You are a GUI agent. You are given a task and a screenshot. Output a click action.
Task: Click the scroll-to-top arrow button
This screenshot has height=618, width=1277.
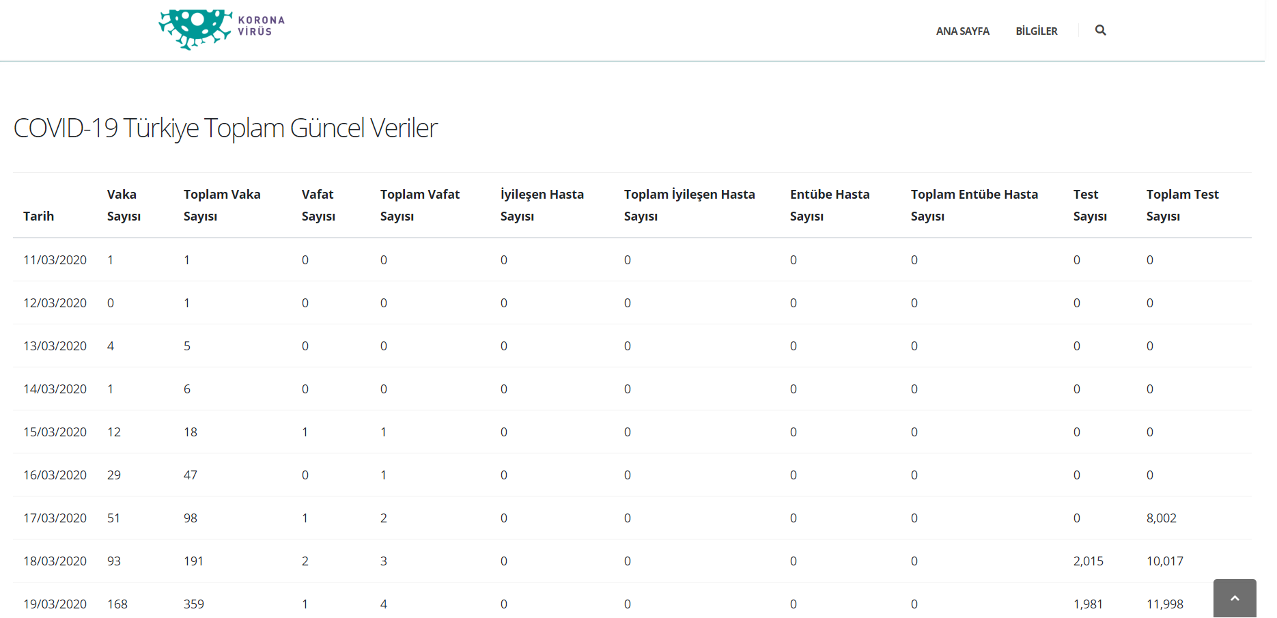[x=1234, y=598]
